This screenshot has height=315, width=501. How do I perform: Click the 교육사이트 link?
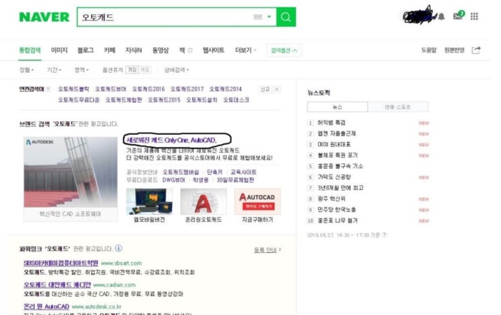click(243, 172)
